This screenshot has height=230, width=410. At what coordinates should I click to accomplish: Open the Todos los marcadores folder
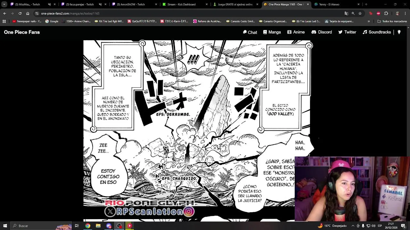[x=392, y=21]
